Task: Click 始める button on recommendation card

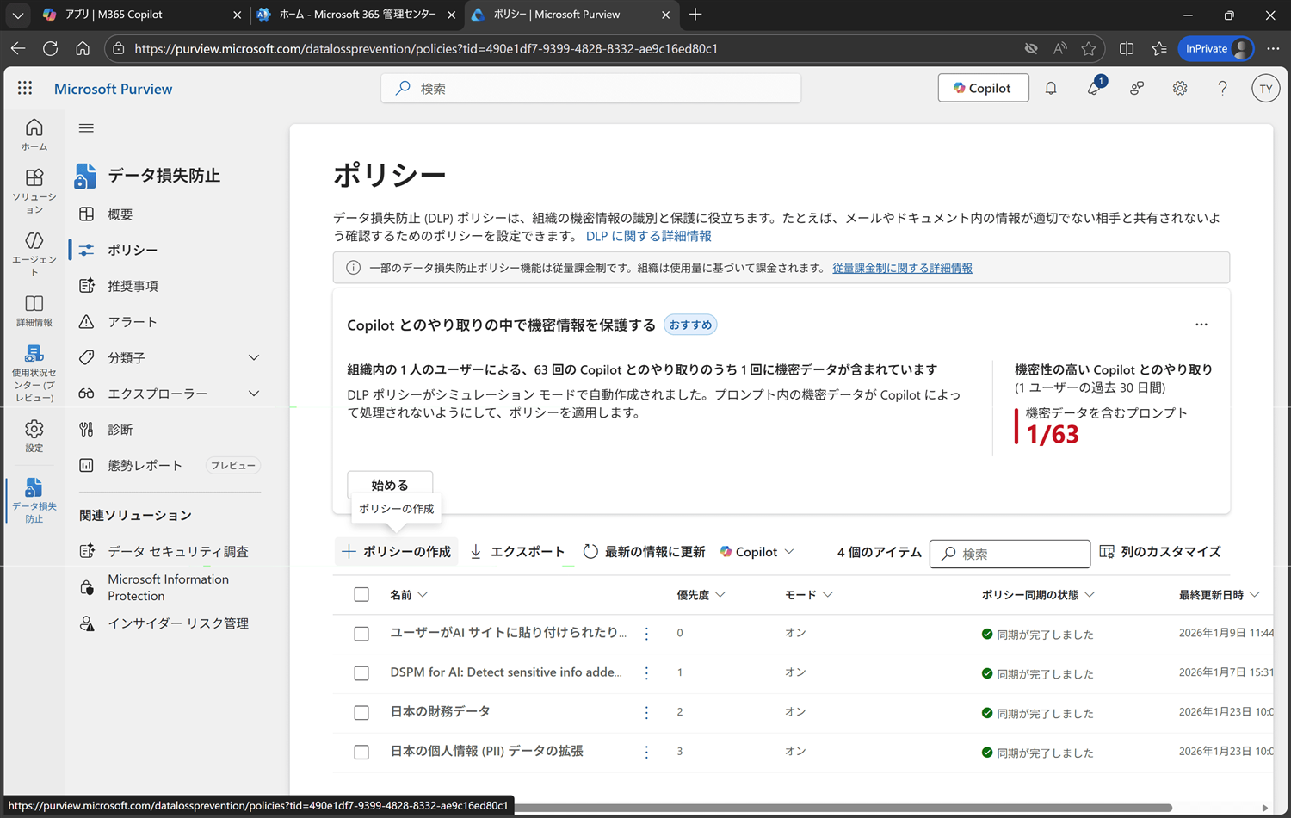Action: point(390,485)
